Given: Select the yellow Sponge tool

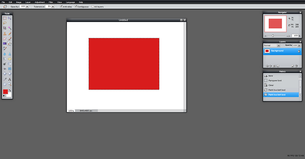Looking at the screenshot, I should (9, 59).
